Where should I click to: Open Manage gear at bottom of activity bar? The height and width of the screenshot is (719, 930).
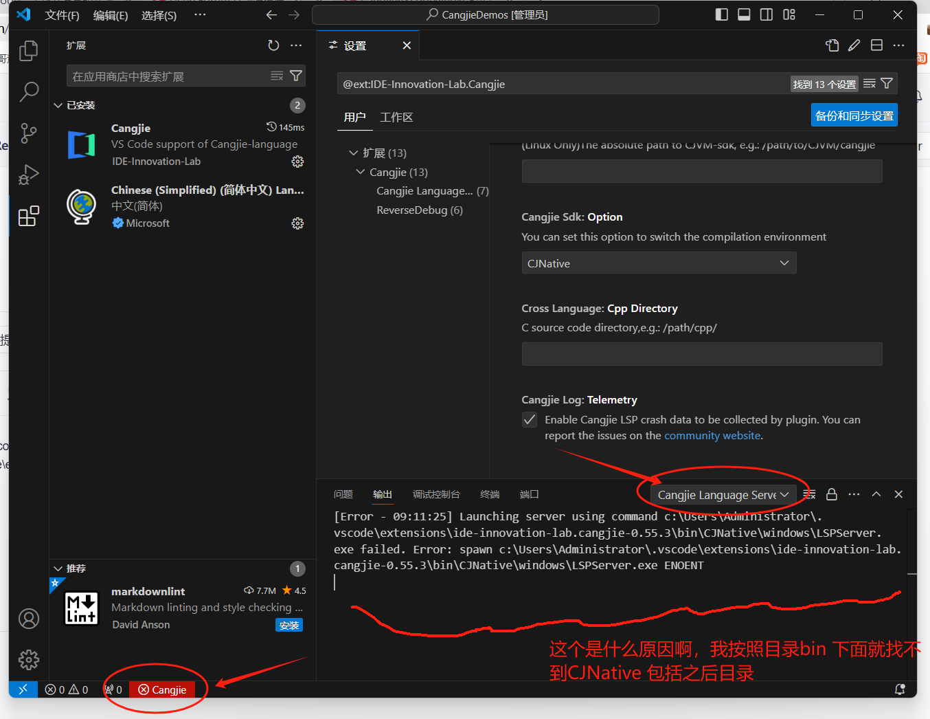point(28,660)
